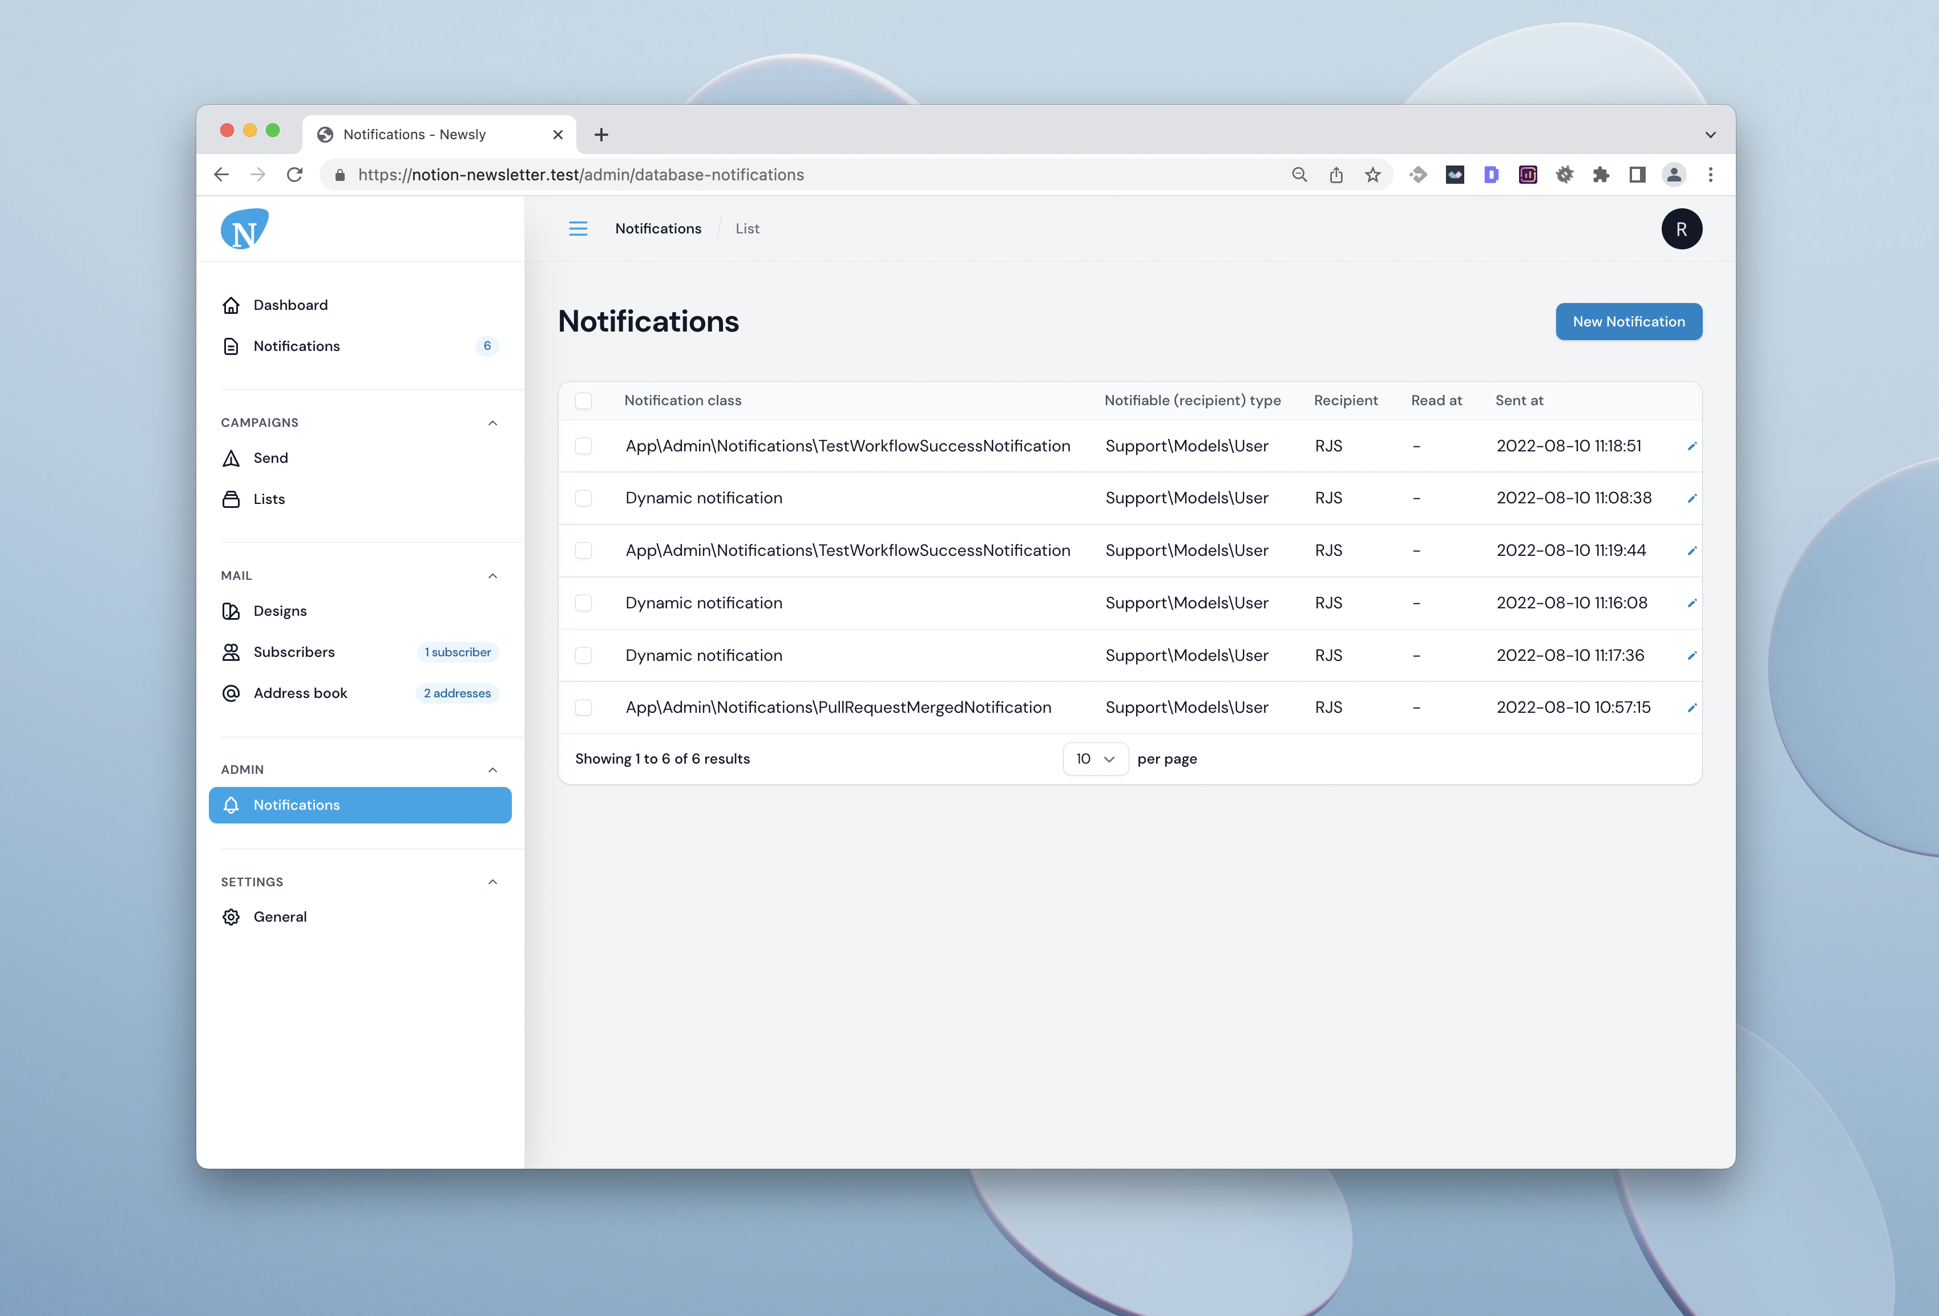This screenshot has height=1316, width=1939.
Task: Click the browser address bar URL
Action: (581, 175)
